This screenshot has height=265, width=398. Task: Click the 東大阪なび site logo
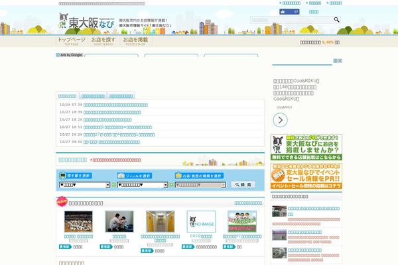tap(86, 21)
